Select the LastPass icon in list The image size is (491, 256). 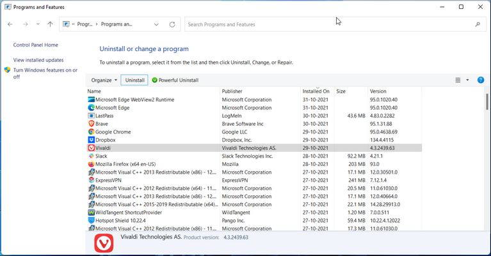pyautogui.click(x=91, y=116)
